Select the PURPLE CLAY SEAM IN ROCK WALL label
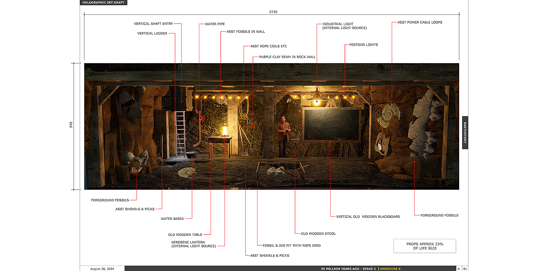 (x=287, y=57)
